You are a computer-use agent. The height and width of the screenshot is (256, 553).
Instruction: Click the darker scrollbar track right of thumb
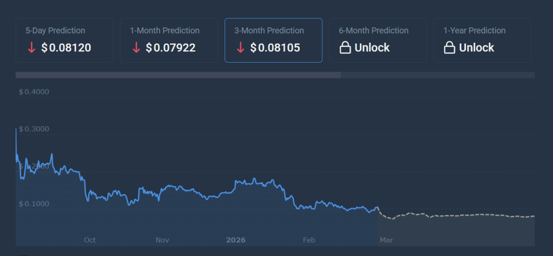(437, 75)
